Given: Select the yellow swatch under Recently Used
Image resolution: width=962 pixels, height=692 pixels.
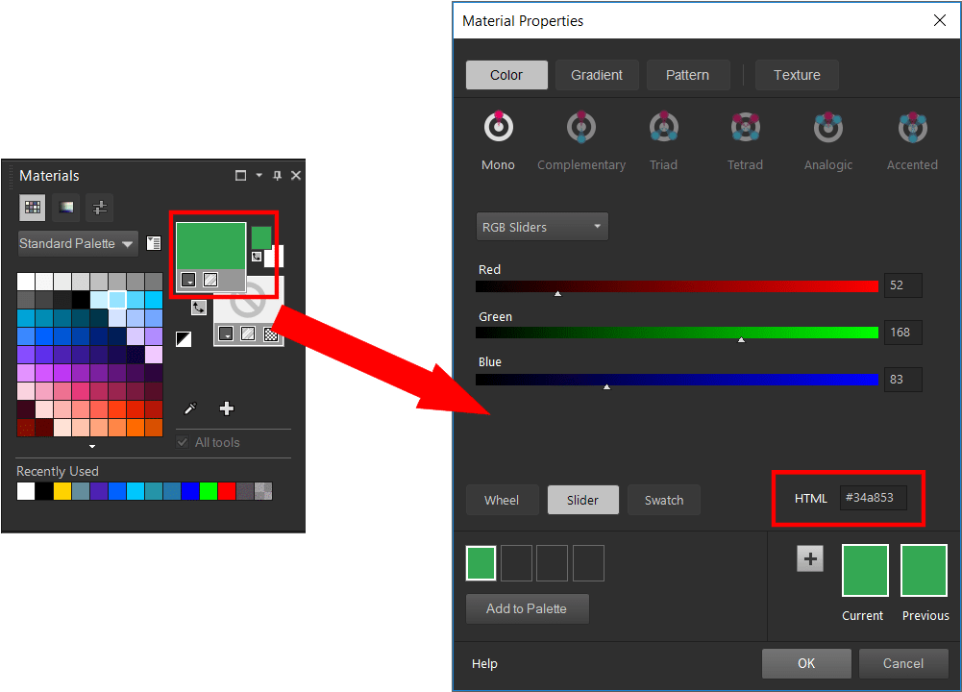Looking at the screenshot, I should click(x=62, y=491).
